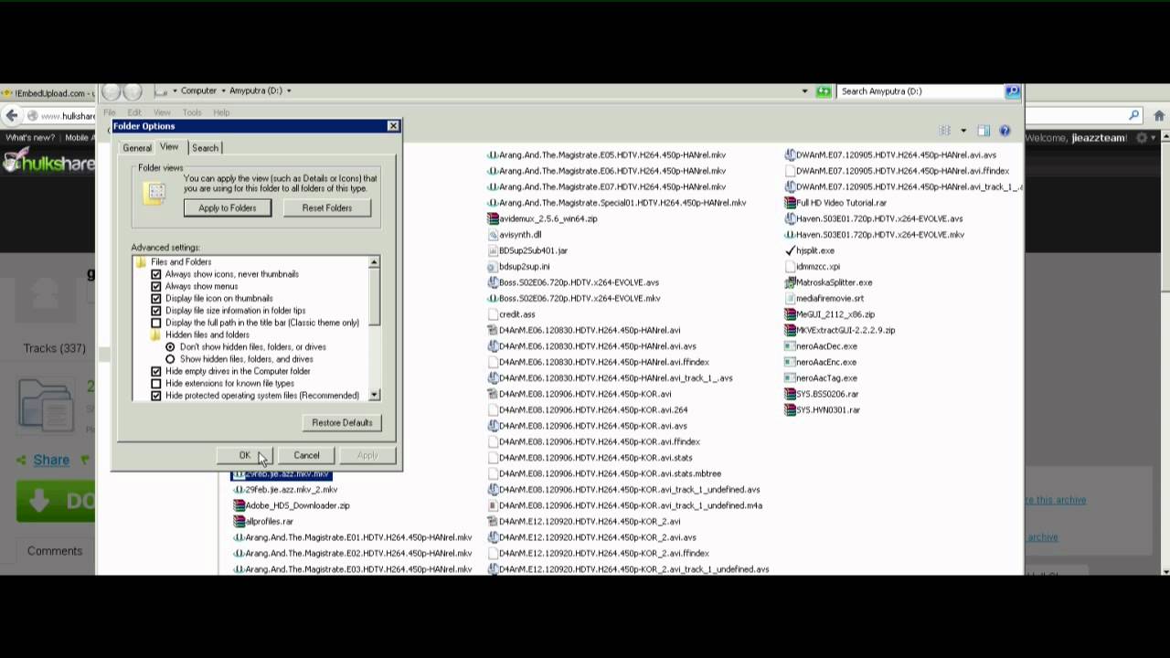Select the mediafiremovie.srt file icon
Viewport: 1170px width, 658px height.
790,298
